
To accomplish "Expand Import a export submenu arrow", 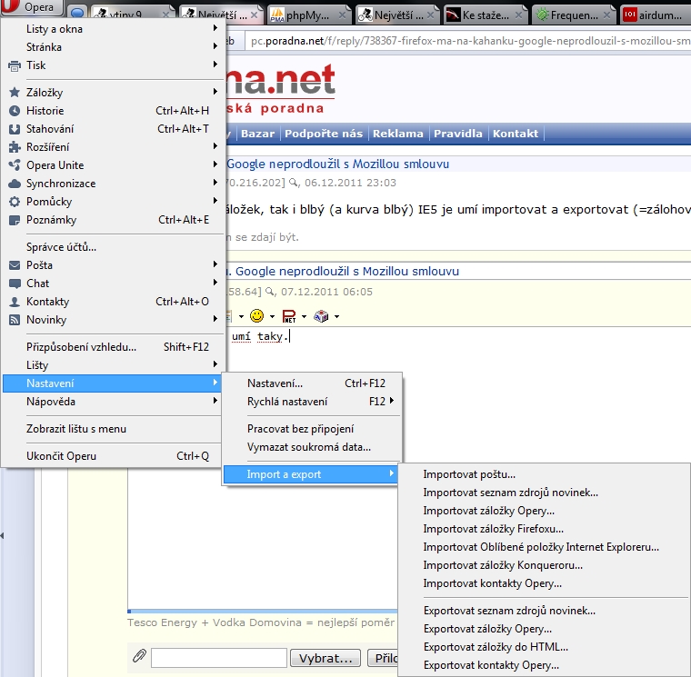I will (x=392, y=473).
